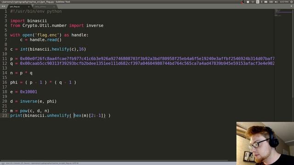Click the string 'flag.enc' on line 6
The width and height of the screenshot is (294, 165).
[47, 35]
